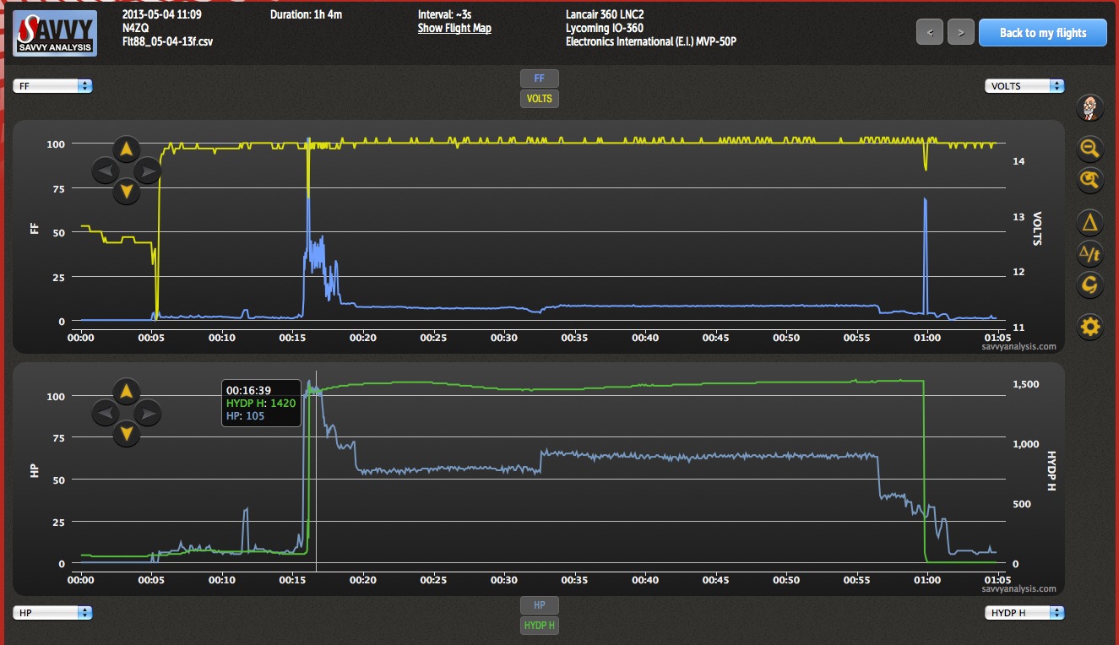The height and width of the screenshot is (645, 1119).
Task: Pan the top chart left with arrow
Action: pyautogui.click(x=105, y=172)
